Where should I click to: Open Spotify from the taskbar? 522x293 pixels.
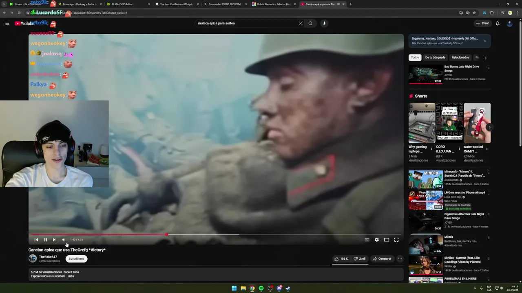click(x=261, y=288)
